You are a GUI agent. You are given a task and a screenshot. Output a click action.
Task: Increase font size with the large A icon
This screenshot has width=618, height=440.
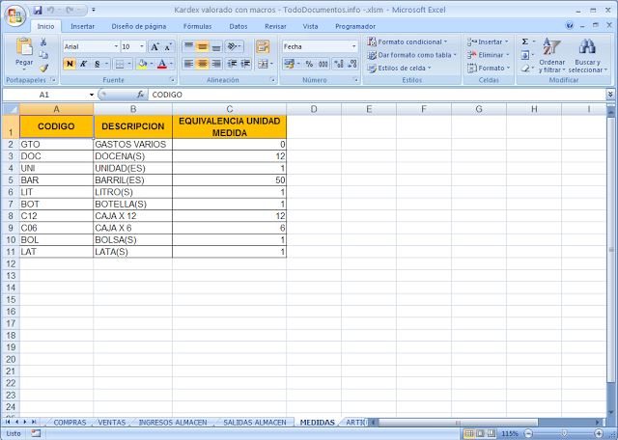pos(154,47)
